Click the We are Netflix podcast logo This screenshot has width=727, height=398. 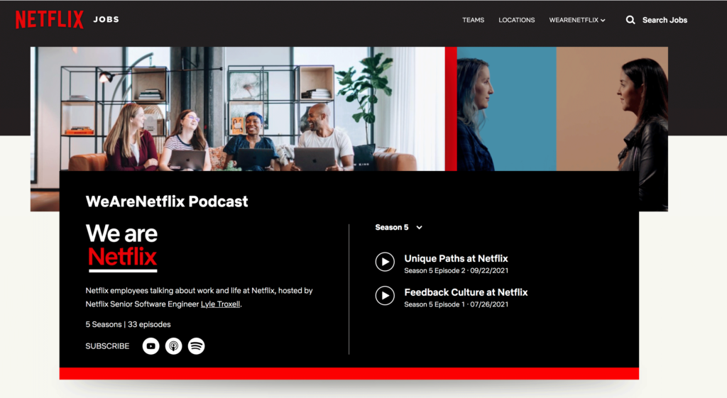[121, 248]
